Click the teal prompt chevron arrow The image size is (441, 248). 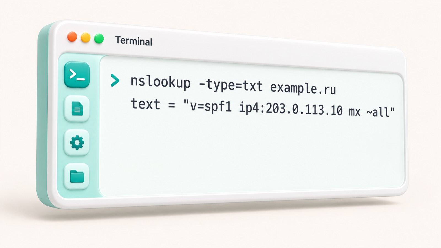(x=115, y=80)
